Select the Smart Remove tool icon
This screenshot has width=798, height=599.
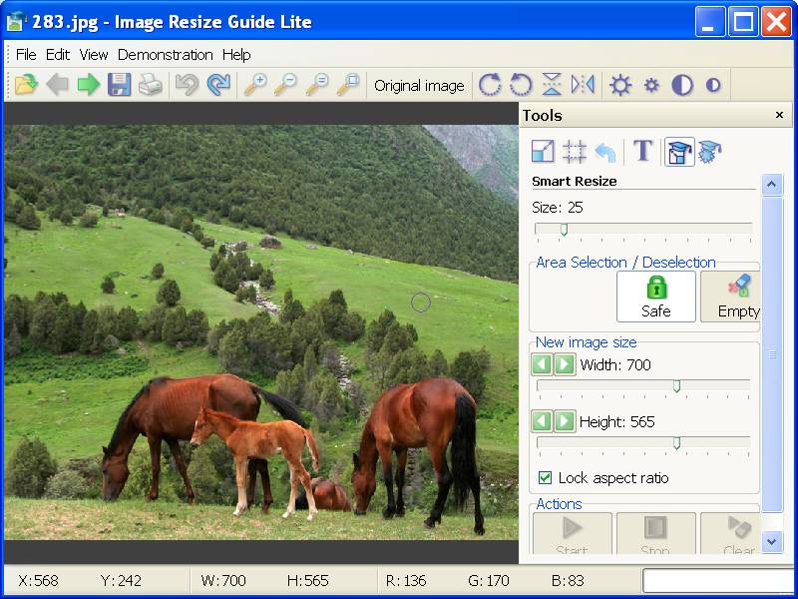pyautogui.click(x=710, y=152)
